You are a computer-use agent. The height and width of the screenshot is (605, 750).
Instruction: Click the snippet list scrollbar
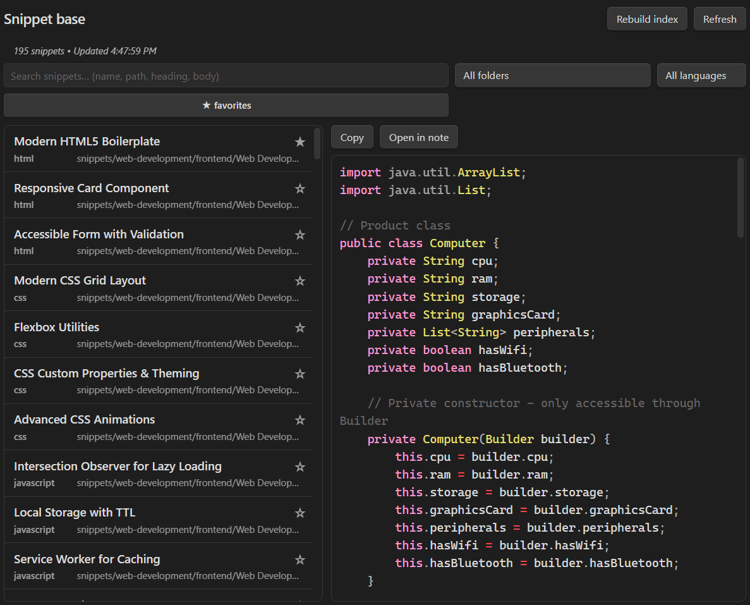(x=317, y=144)
